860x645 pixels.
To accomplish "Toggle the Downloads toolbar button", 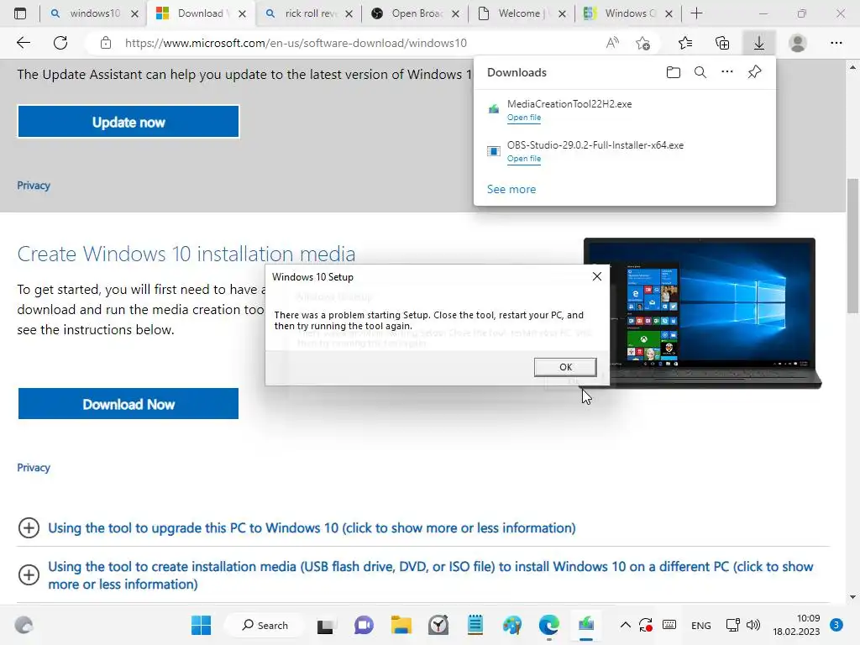I will 759,43.
